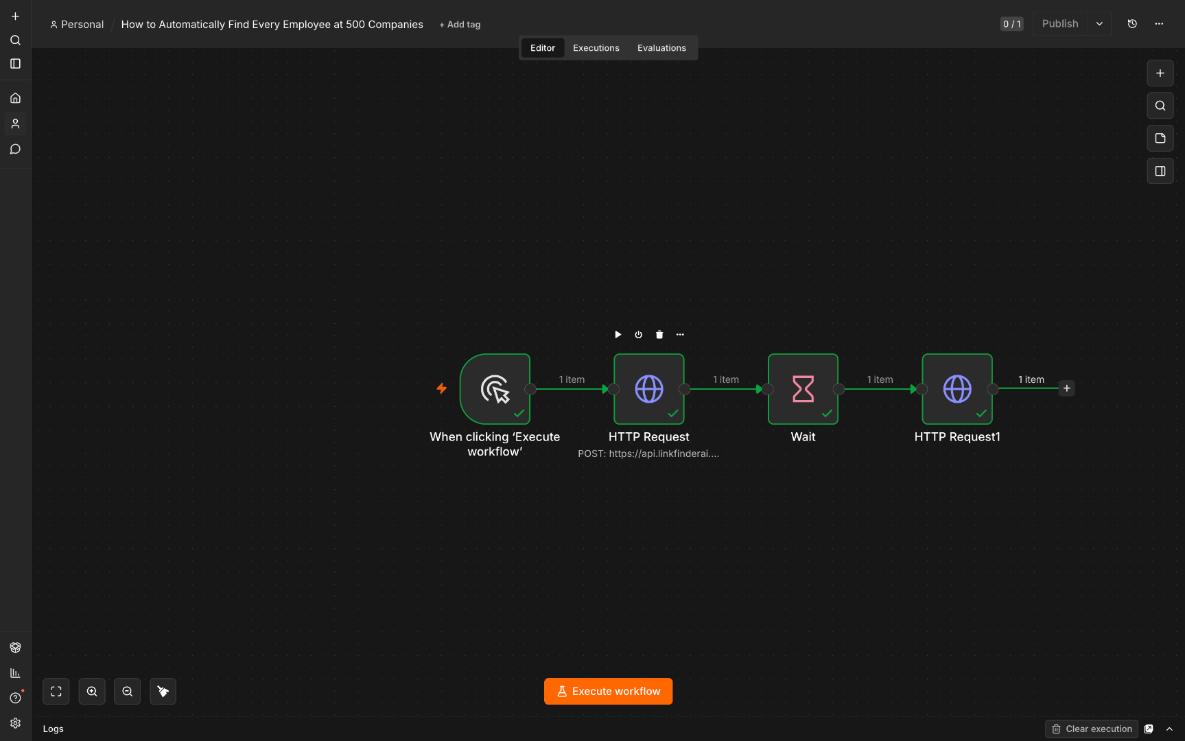Screen dimensions: 1185x741
Task: Click the '1 item' label between Wait and HTTP Request1
Action: (880, 379)
